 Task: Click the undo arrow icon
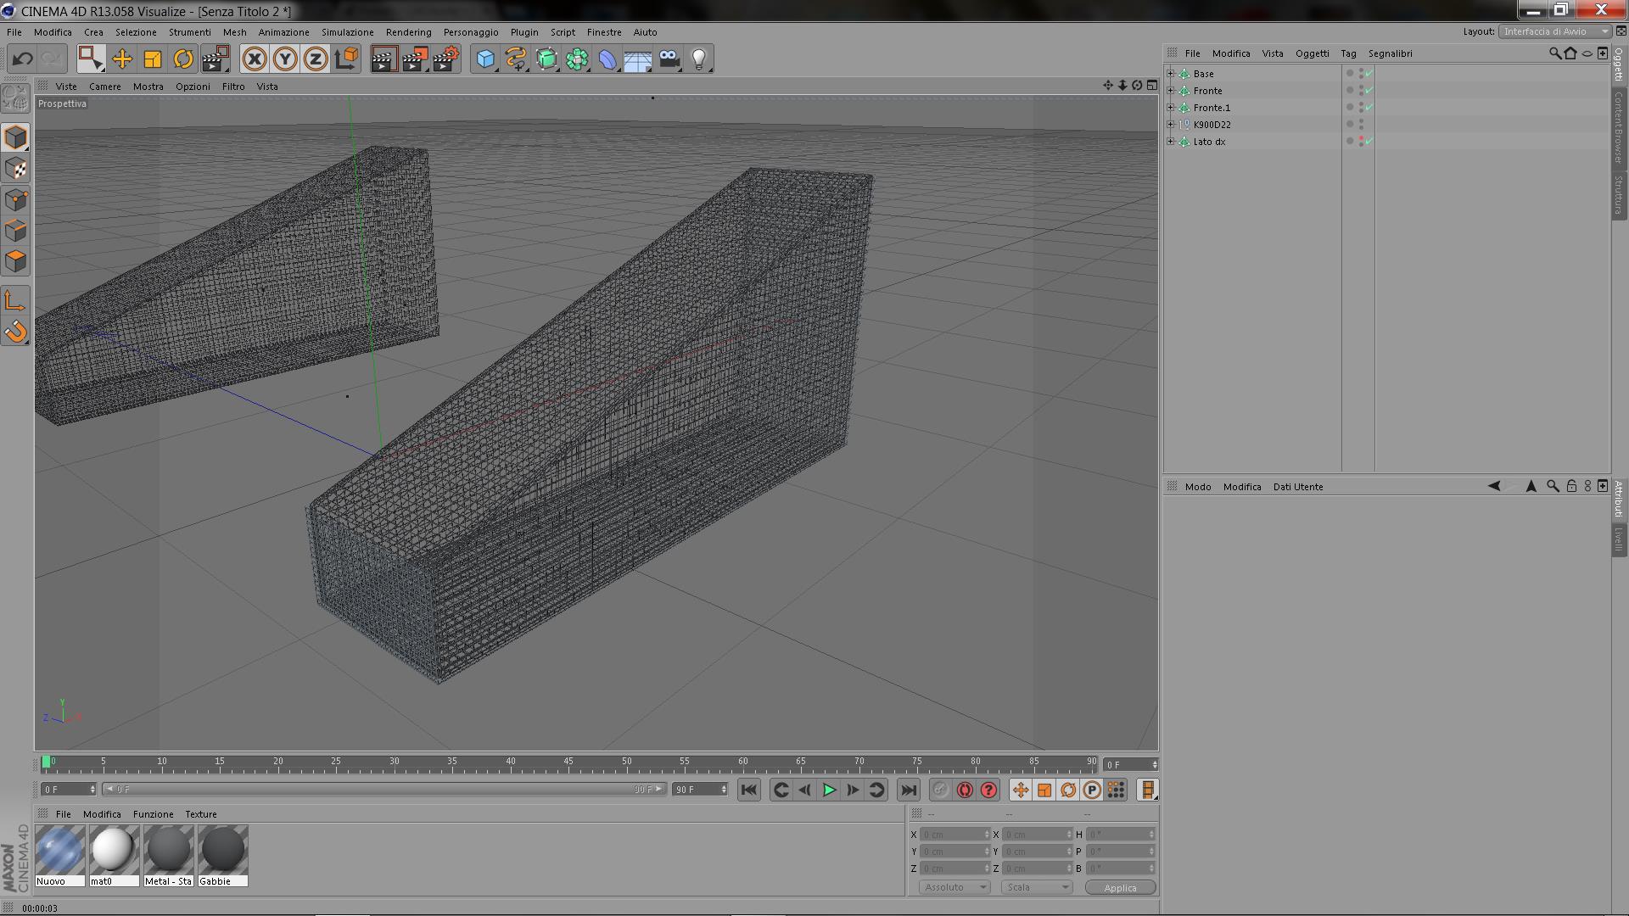pos(23,59)
